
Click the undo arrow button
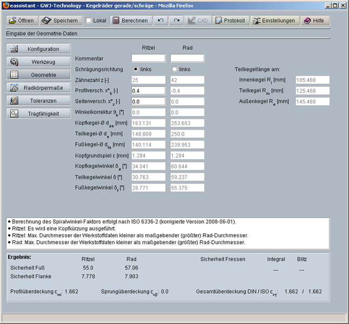click(160, 21)
